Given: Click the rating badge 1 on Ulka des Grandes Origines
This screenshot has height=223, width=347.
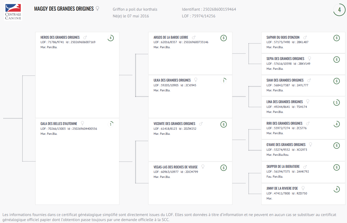Looking at the screenshot, I should (x=223, y=81).
